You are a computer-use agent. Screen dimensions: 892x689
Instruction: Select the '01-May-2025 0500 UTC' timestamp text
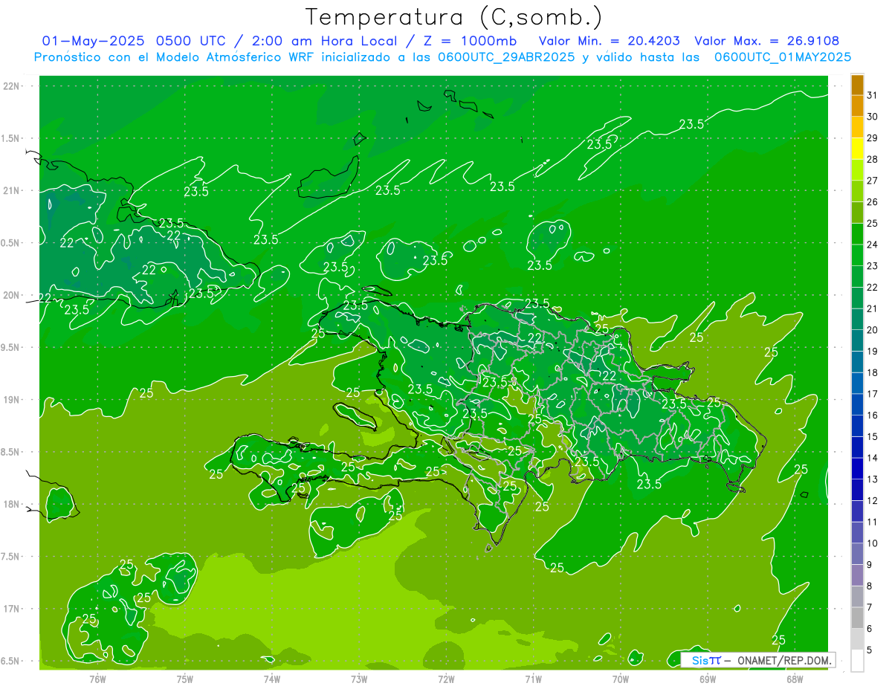pos(135,41)
